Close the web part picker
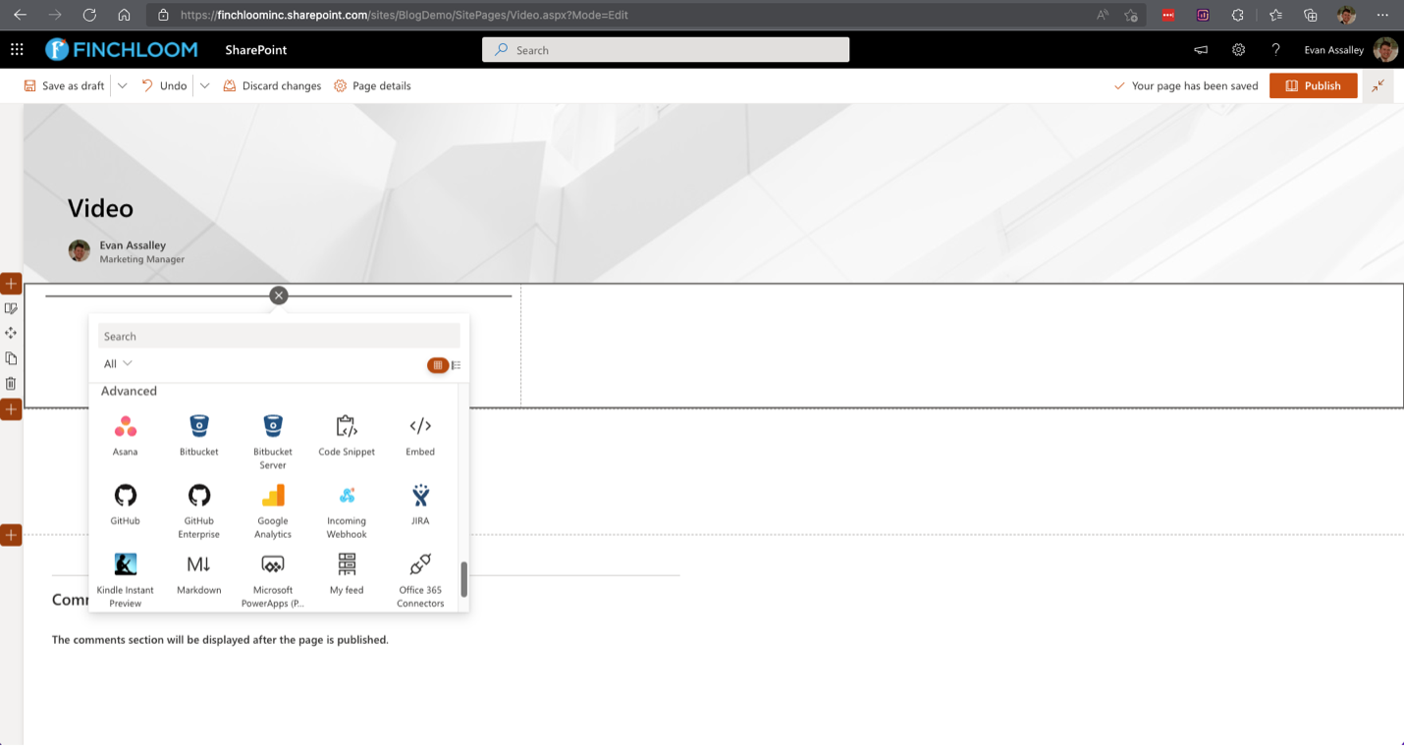The width and height of the screenshot is (1404, 749). tap(279, 295)
